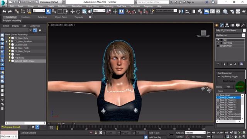Click the Add Time Tag label
This screenshot has width=247, height=139.
tap(155, 137)
